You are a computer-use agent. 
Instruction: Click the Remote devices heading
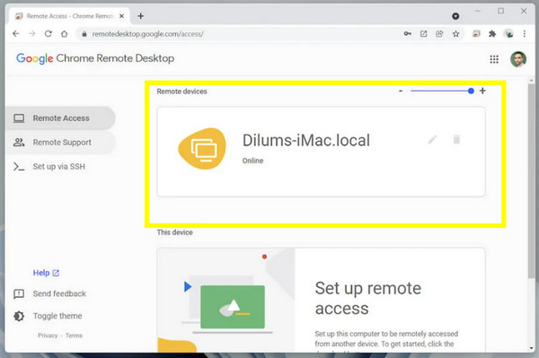(181, 92)
